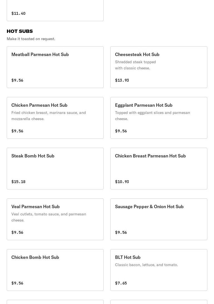Open the Eggplant Parmesan Hot Sub item

pyautogui.click(x=159, y=118)
